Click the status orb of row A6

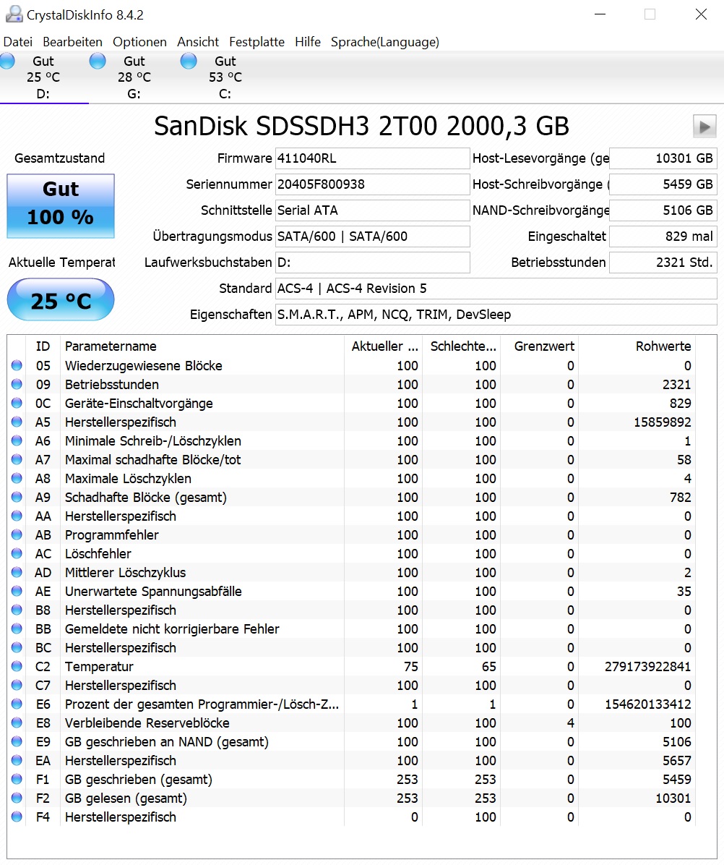point(17,440)
